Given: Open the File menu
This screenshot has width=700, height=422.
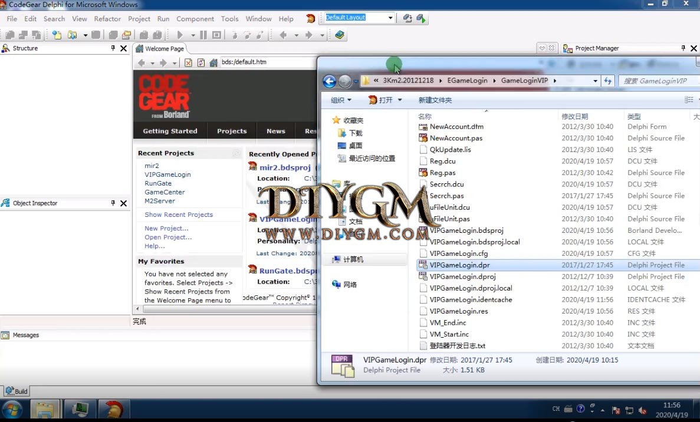Looking at the screenshot, I should click(x=12, y=19).
